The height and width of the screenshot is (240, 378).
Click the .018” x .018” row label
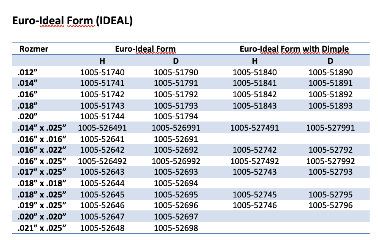tap(42, 183)
